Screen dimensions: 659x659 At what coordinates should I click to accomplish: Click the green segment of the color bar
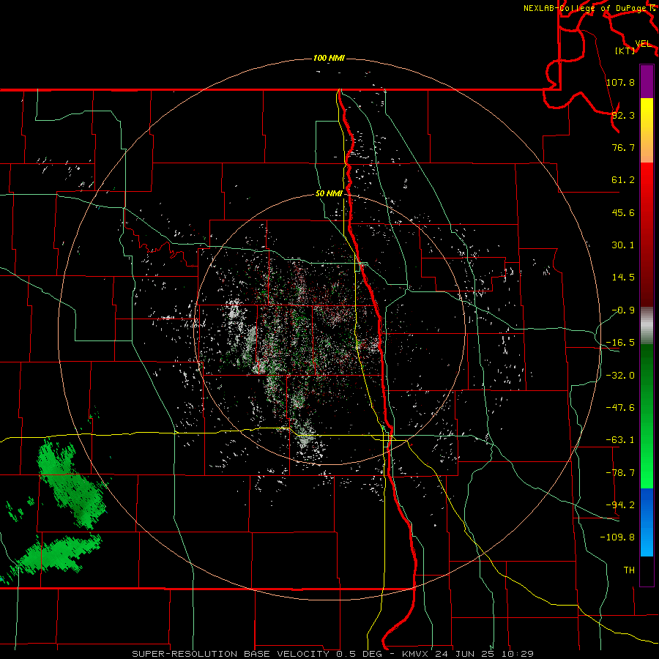coord(647,416)
